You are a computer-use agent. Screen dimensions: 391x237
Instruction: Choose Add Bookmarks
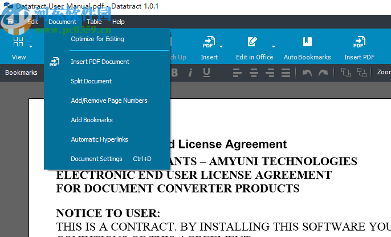[x=107, y=120]
